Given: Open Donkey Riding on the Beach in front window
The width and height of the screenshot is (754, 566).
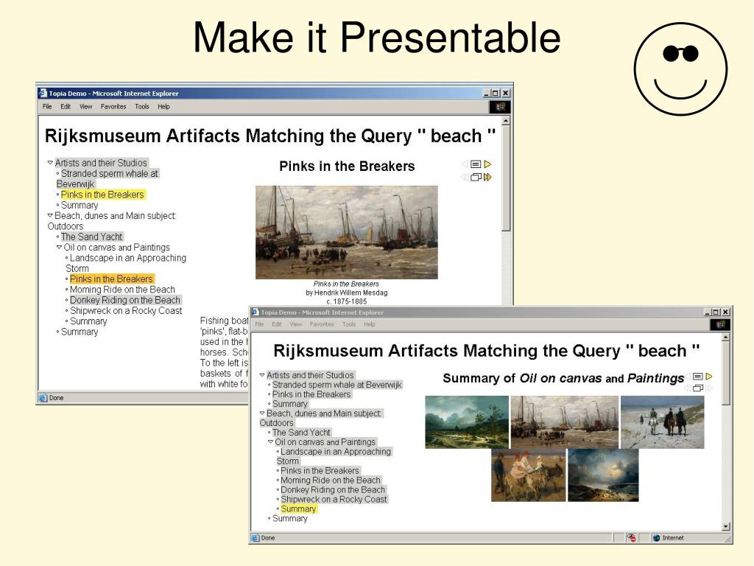Looking at the screenshot, I should pyautogui.click(x=333, y=489).
